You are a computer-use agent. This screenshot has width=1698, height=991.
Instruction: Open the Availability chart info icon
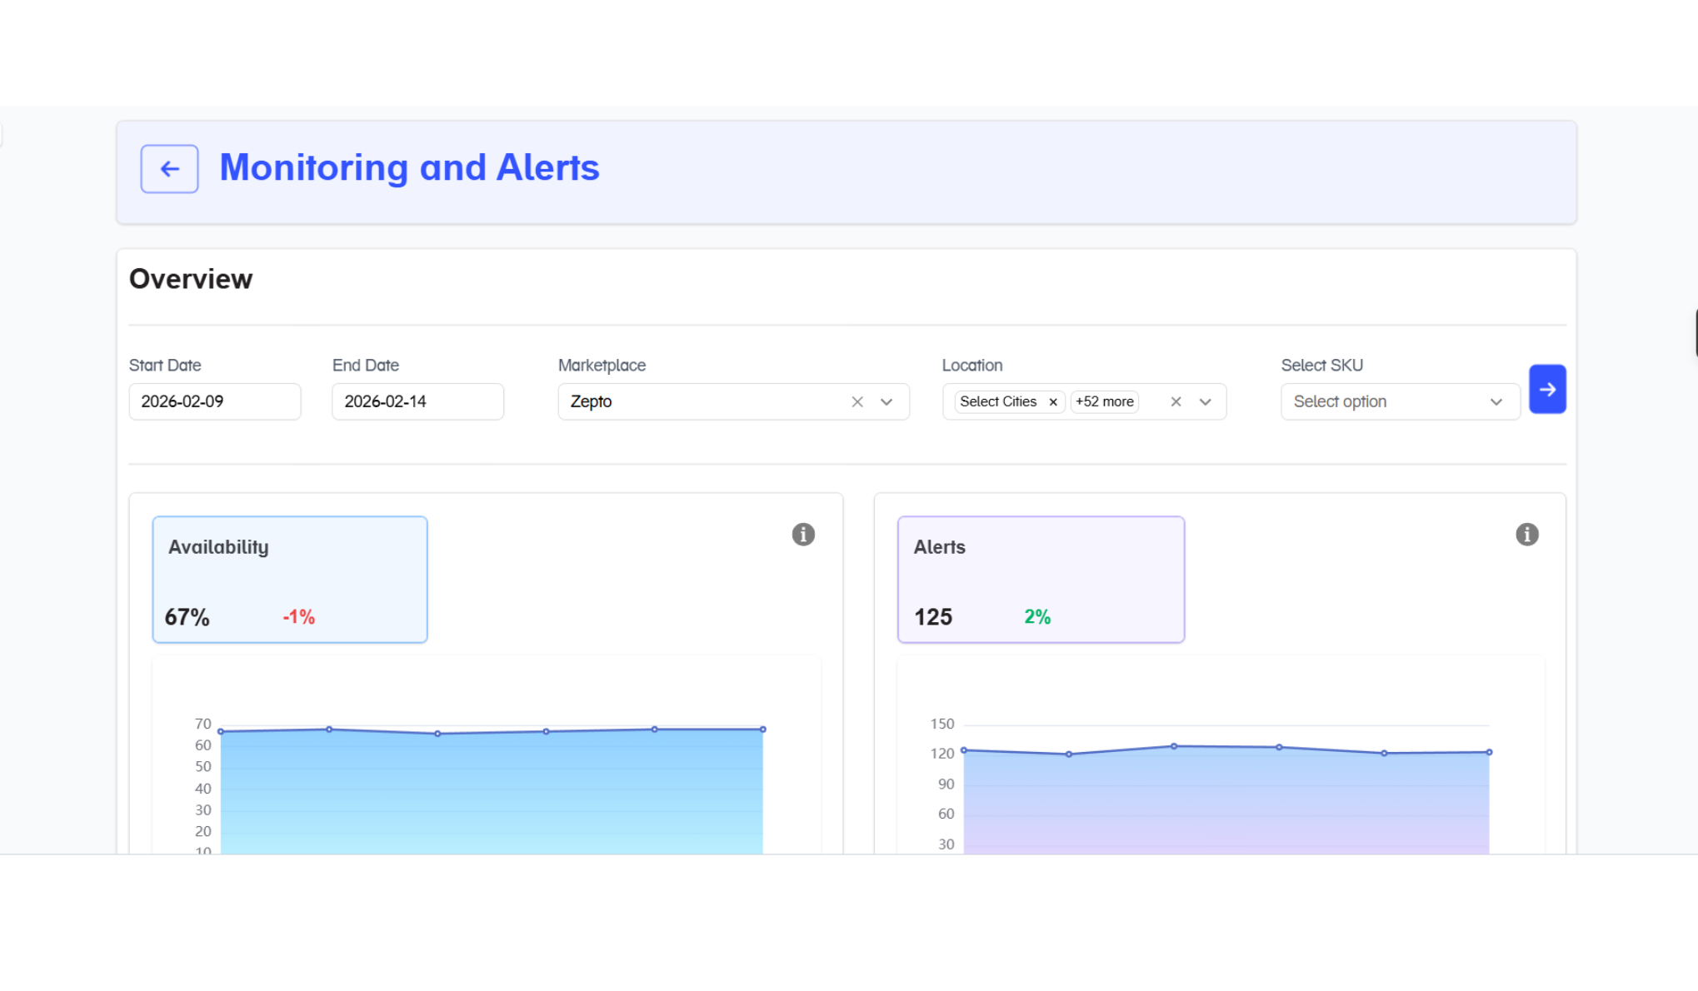pos(803,535)
